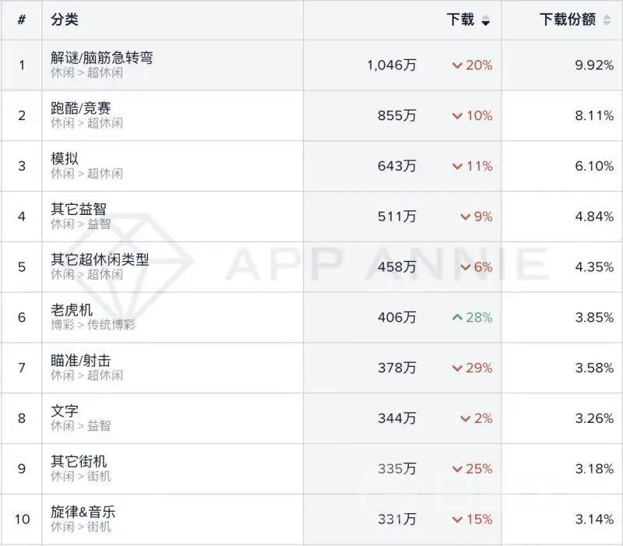The width and height of the screenshot is (623, 546).
Task: Click rank number 6 in the table
Action: pyautogui.click(x=21, y=318)
